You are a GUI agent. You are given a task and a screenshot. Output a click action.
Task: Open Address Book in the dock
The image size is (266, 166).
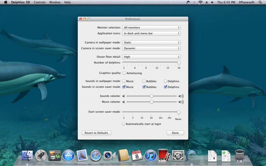(x=123, y=155)
